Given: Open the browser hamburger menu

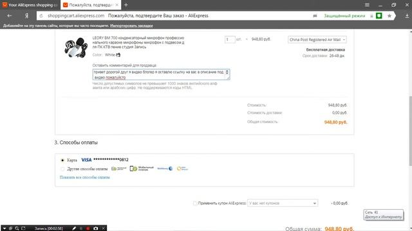Looking at the screenshot, I should 367,4.
